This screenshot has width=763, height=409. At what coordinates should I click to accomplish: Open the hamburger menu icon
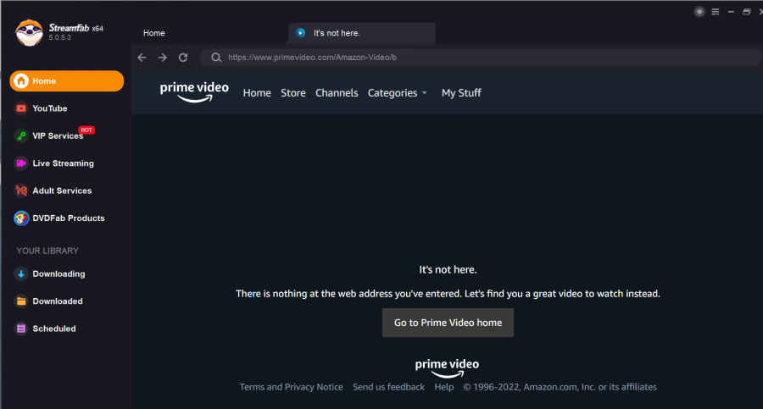pyautogui.click(x=716, y=12)
